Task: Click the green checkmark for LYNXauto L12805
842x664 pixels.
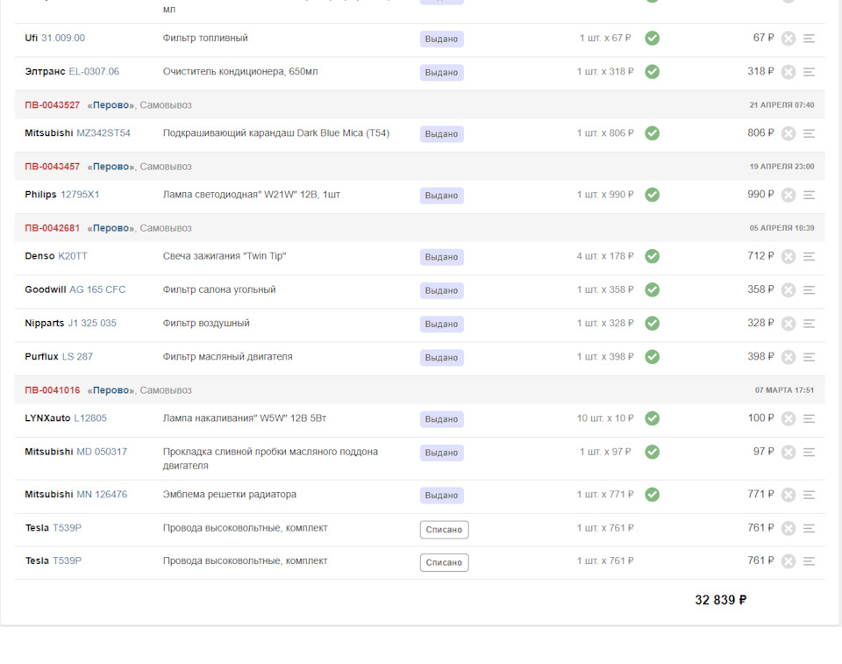Action: 652,418
